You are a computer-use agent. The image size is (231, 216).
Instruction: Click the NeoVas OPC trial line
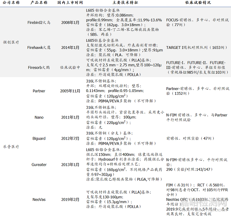pos(197,202)
